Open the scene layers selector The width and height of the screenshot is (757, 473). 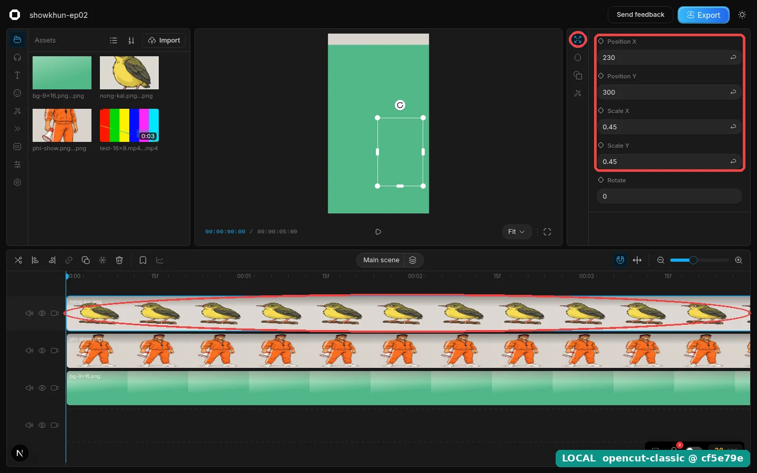[x=413, y=260]
